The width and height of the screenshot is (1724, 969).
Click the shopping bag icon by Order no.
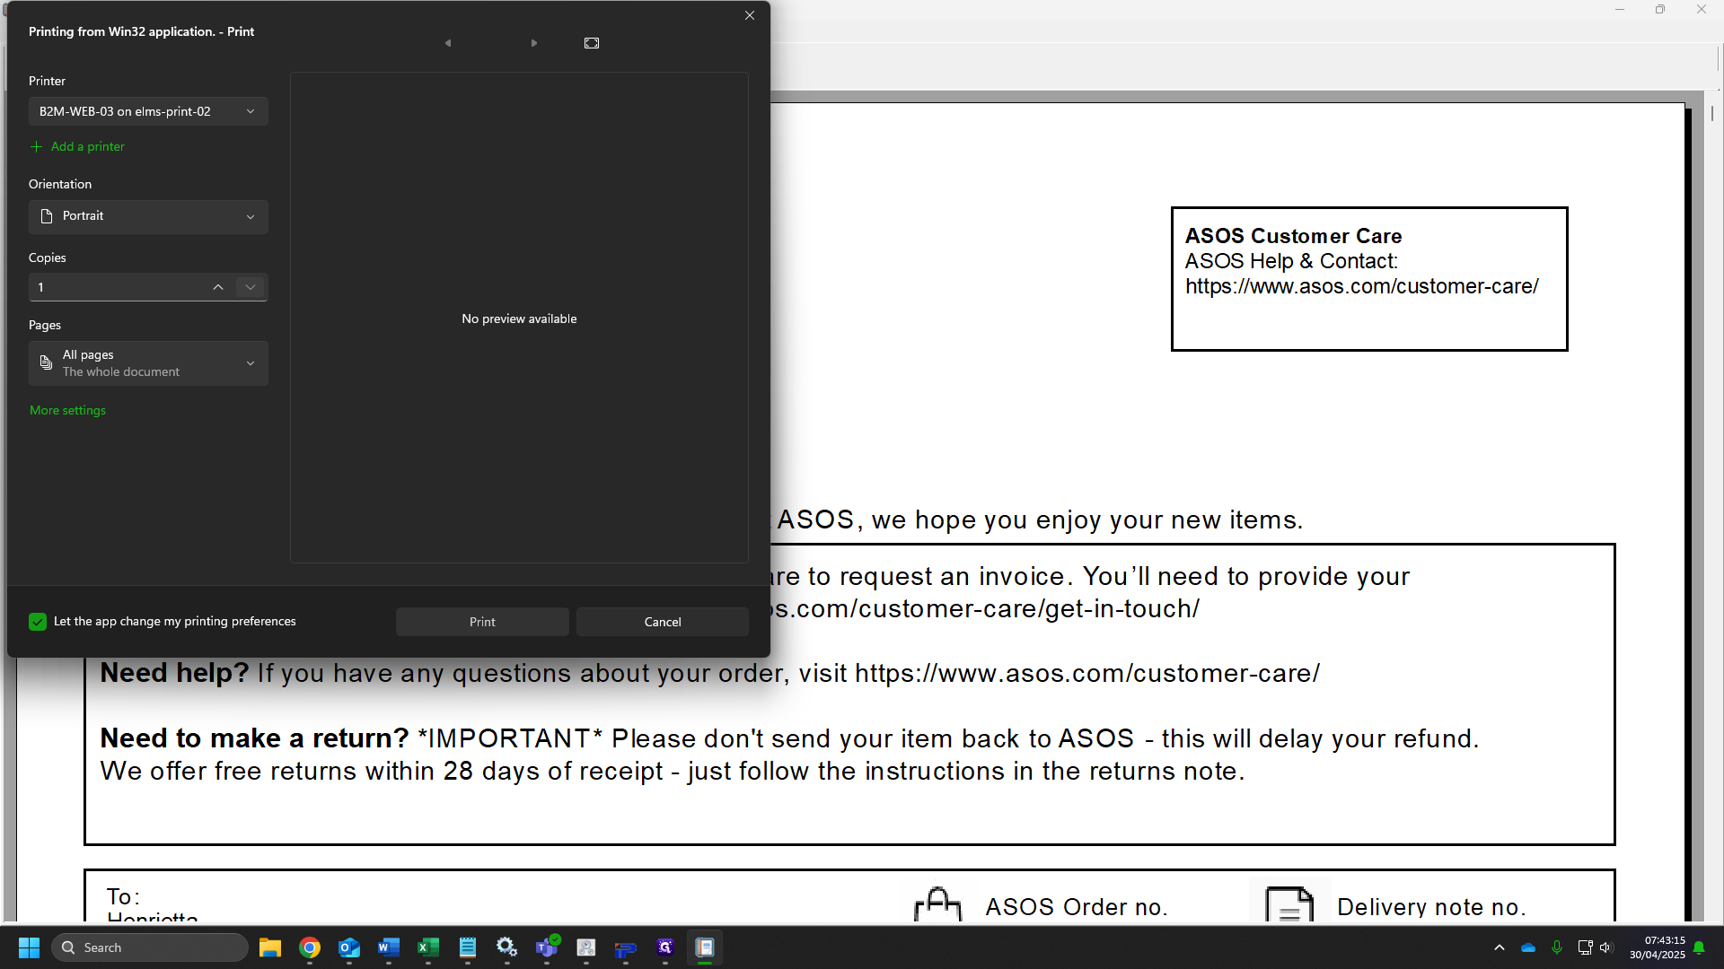click(x=937, y=904)
